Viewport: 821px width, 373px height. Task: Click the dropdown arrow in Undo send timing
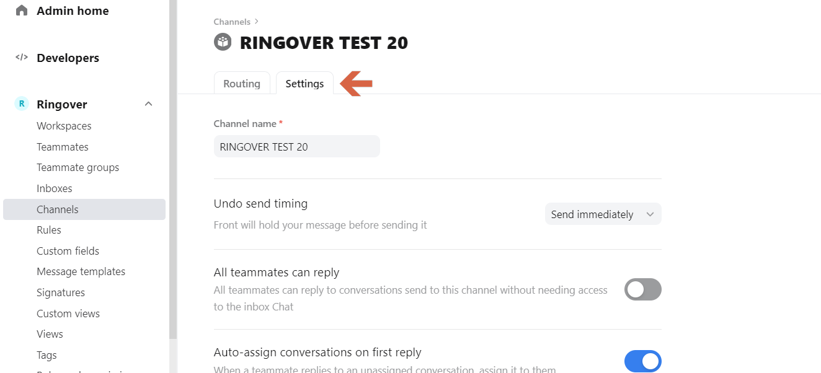coord(650,214)
